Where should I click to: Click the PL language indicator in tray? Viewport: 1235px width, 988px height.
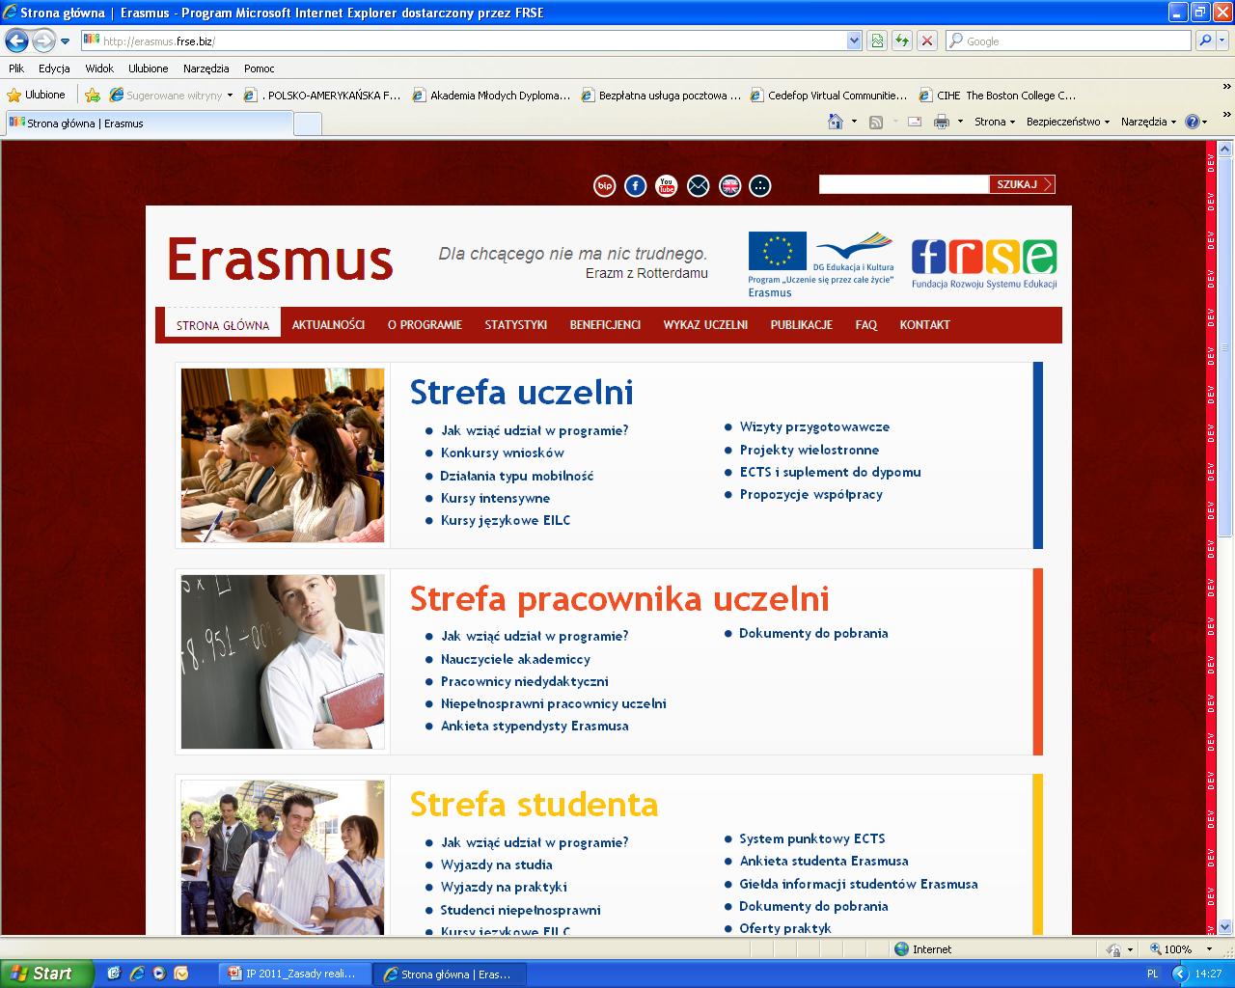click(1153, 974)
